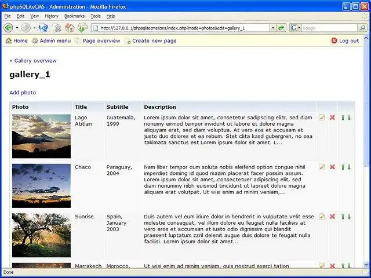Open the Help menu
Screen dimensions: 371x278
[111, 16]
